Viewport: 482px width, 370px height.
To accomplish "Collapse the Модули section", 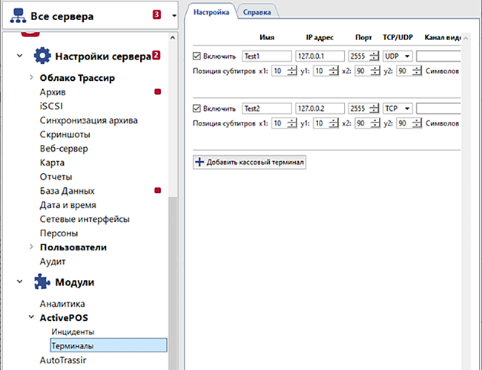I will 20,282.
